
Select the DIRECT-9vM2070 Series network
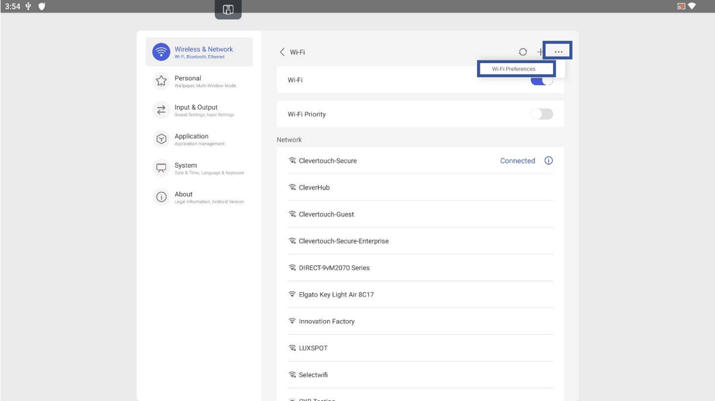pyautogui.click(x=420, y=268)
